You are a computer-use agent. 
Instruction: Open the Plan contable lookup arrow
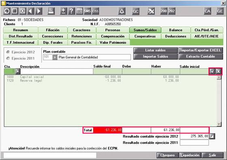[x=55, y=57]
